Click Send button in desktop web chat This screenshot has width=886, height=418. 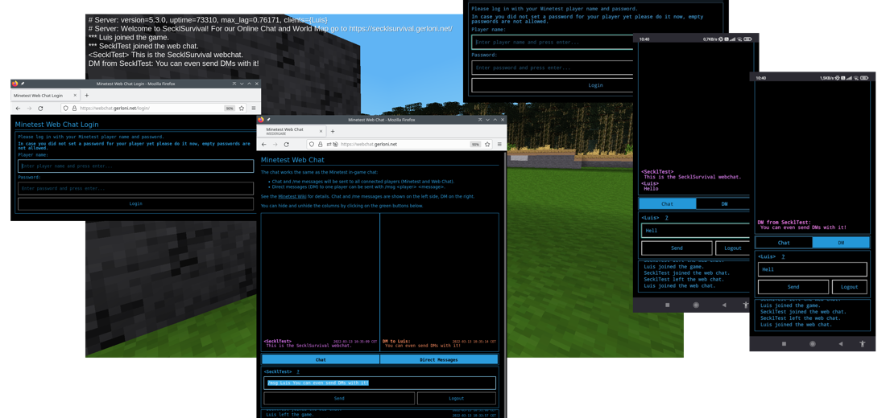(x=339, y=398)
